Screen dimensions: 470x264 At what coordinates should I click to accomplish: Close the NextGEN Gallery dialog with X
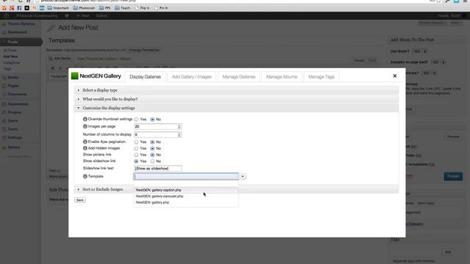pyautogui.click(x=395, y=76)
